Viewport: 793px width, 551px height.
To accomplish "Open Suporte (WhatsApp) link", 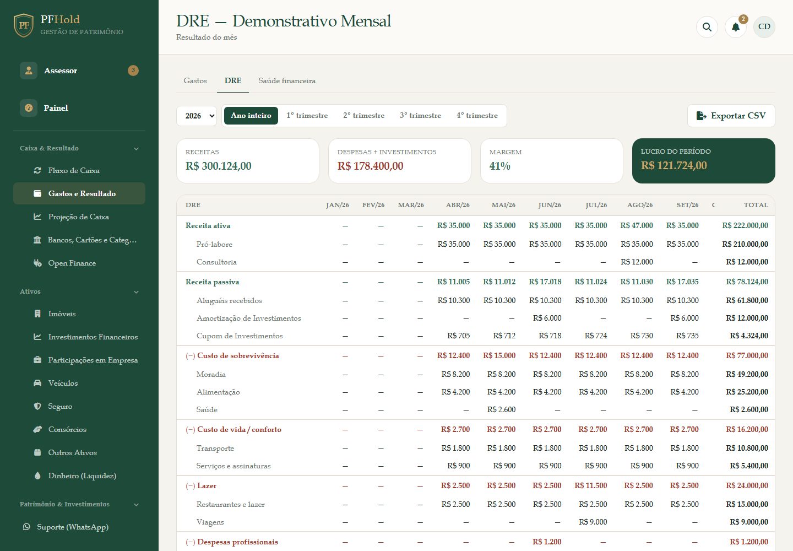I will coord(73,527).
